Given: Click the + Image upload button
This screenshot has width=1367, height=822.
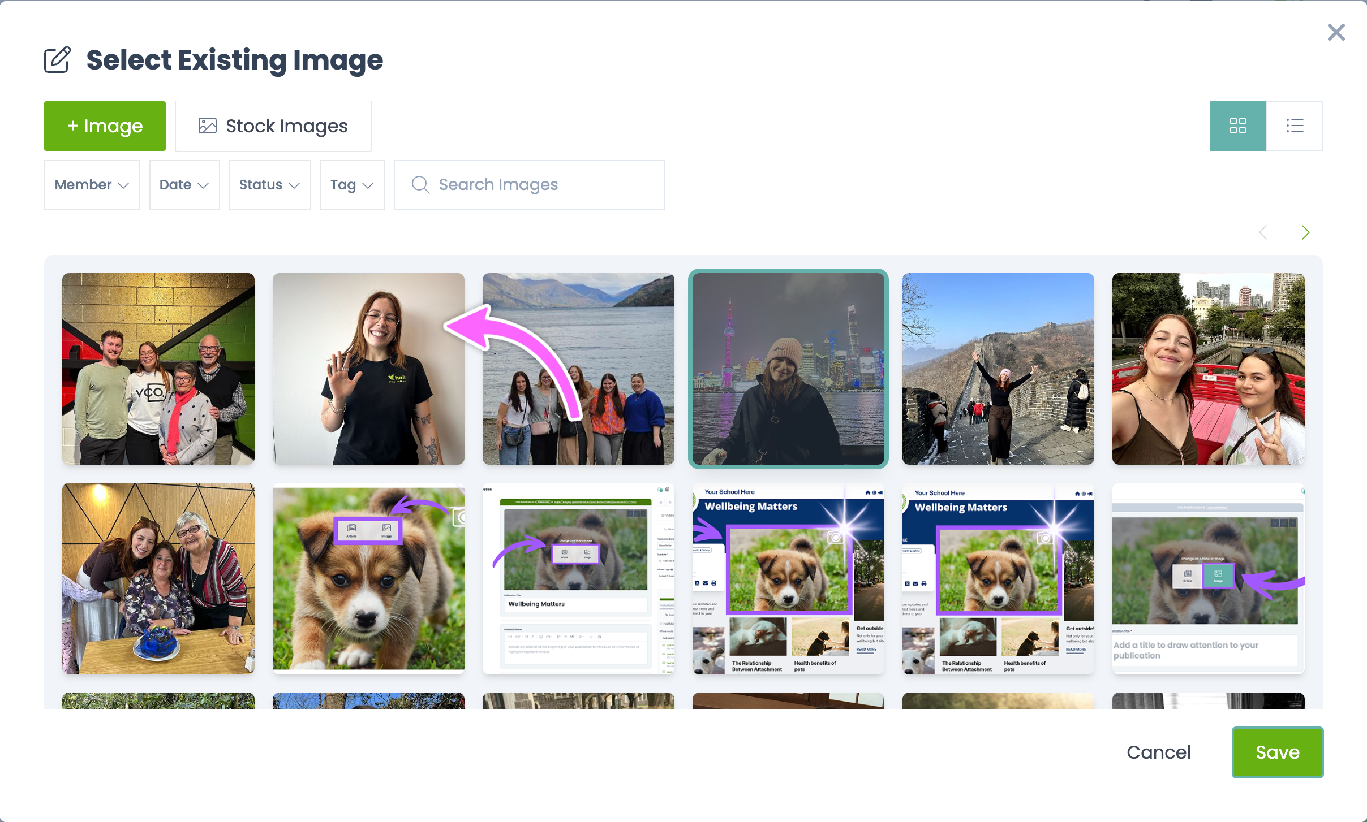Looking at the screenshot, I should pos(105,126).
